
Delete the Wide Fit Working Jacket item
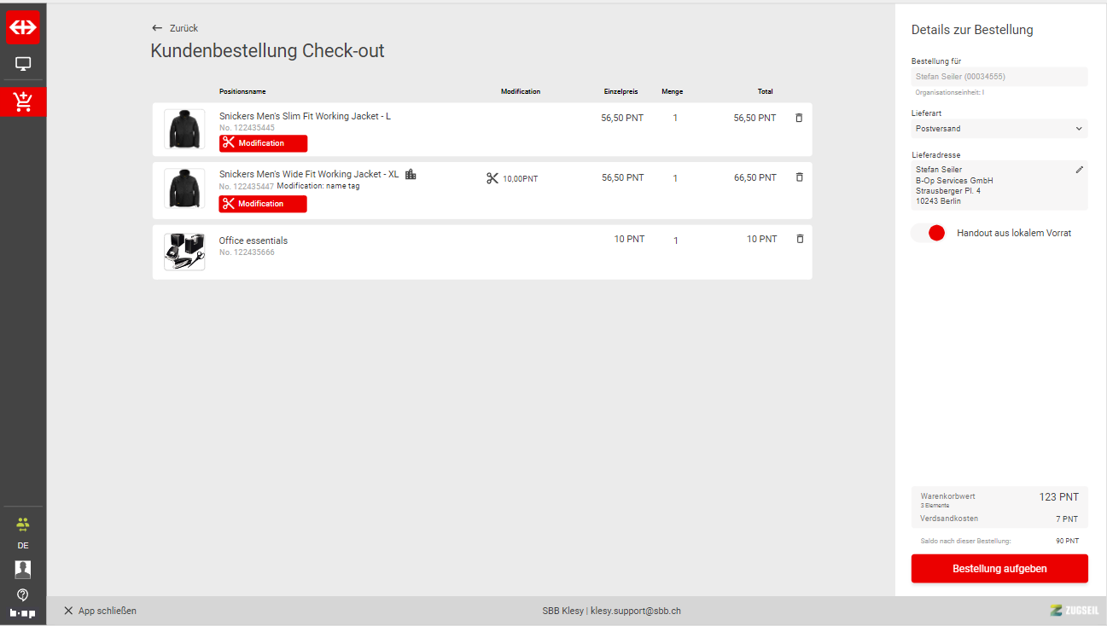(799, 177)
